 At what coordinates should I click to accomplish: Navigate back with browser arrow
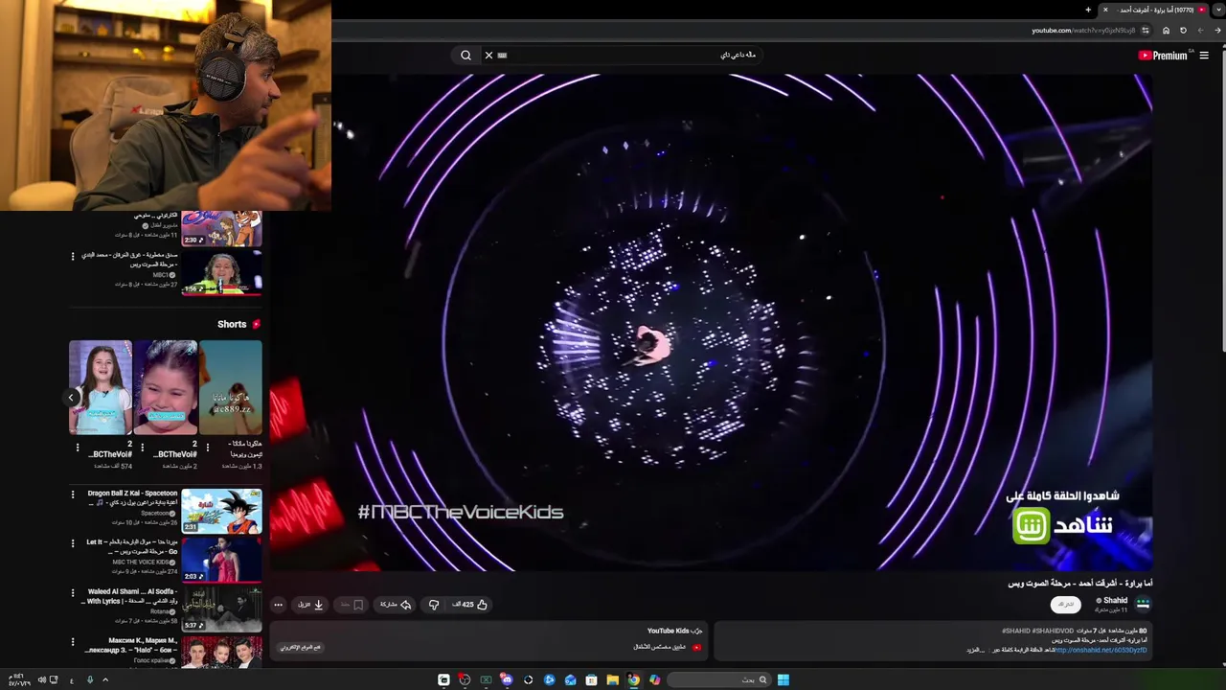tap(1218, 31)
